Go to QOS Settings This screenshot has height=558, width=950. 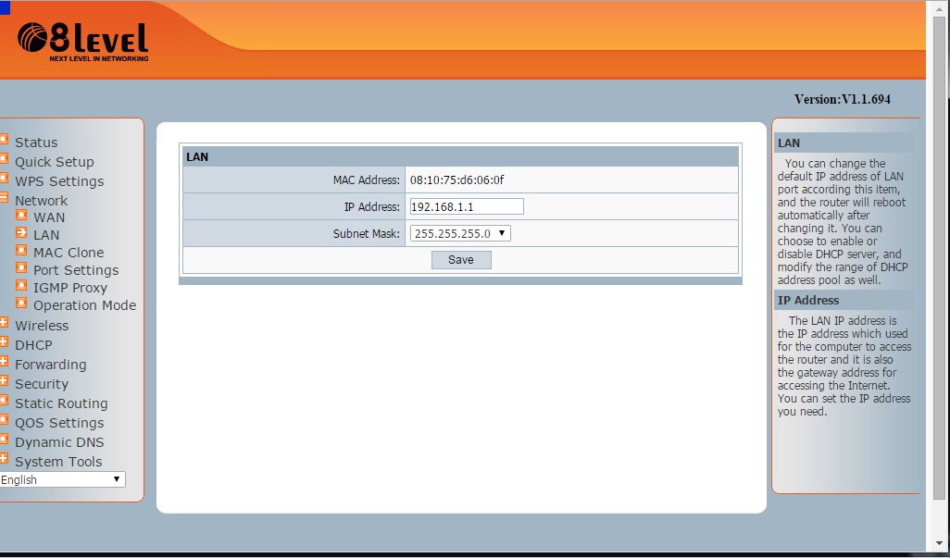59,423
